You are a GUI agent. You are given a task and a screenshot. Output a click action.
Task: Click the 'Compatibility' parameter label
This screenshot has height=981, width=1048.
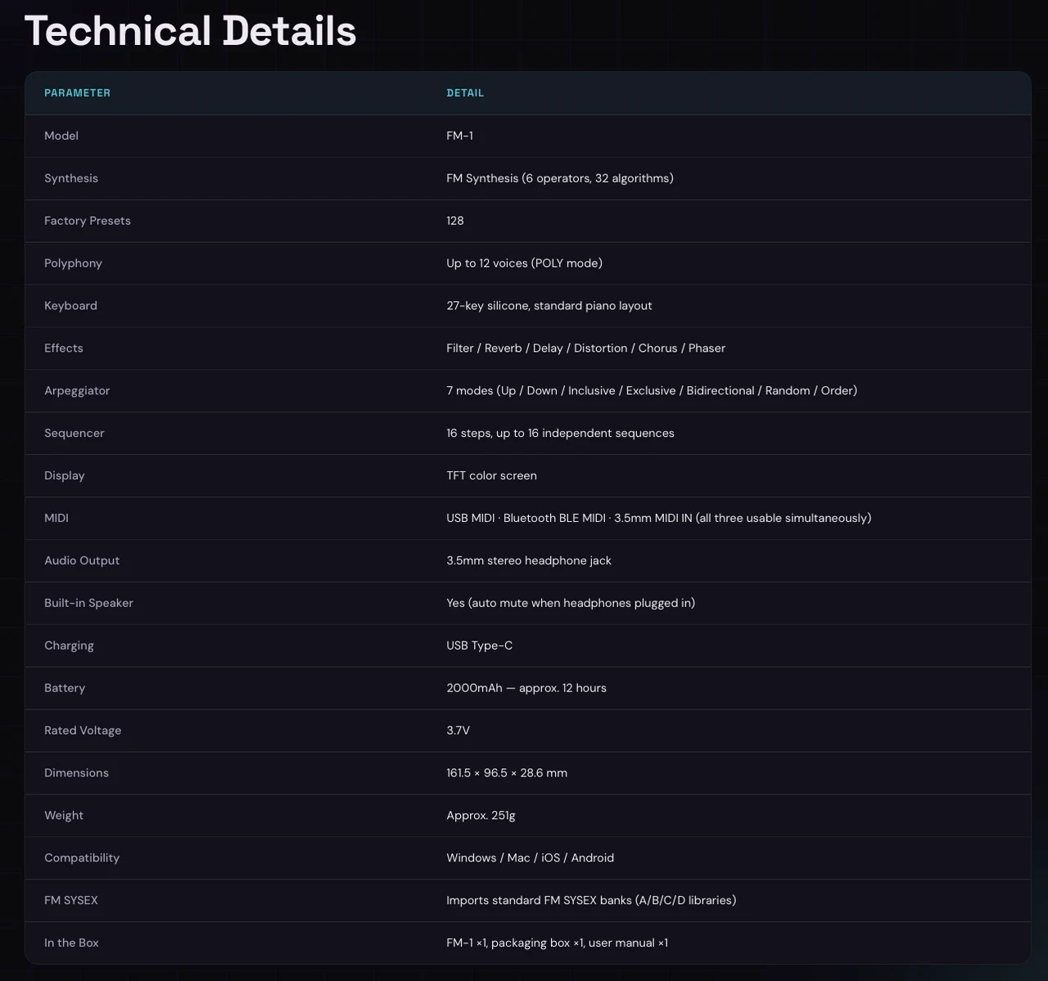click(x=82, y=859)
